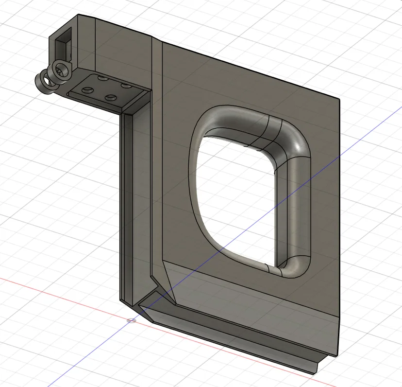The width and height of the screenshot is (402, 387).
Task: Select the origin point marker on the grid
Action: [x=132, y=320]
